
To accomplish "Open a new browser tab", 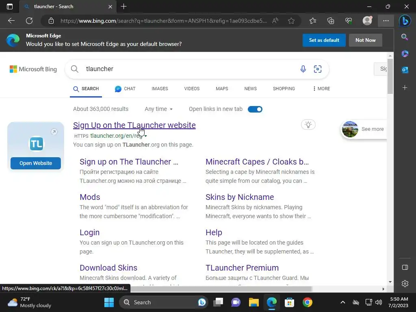I will pyautogui.click(x=123, y=6).
